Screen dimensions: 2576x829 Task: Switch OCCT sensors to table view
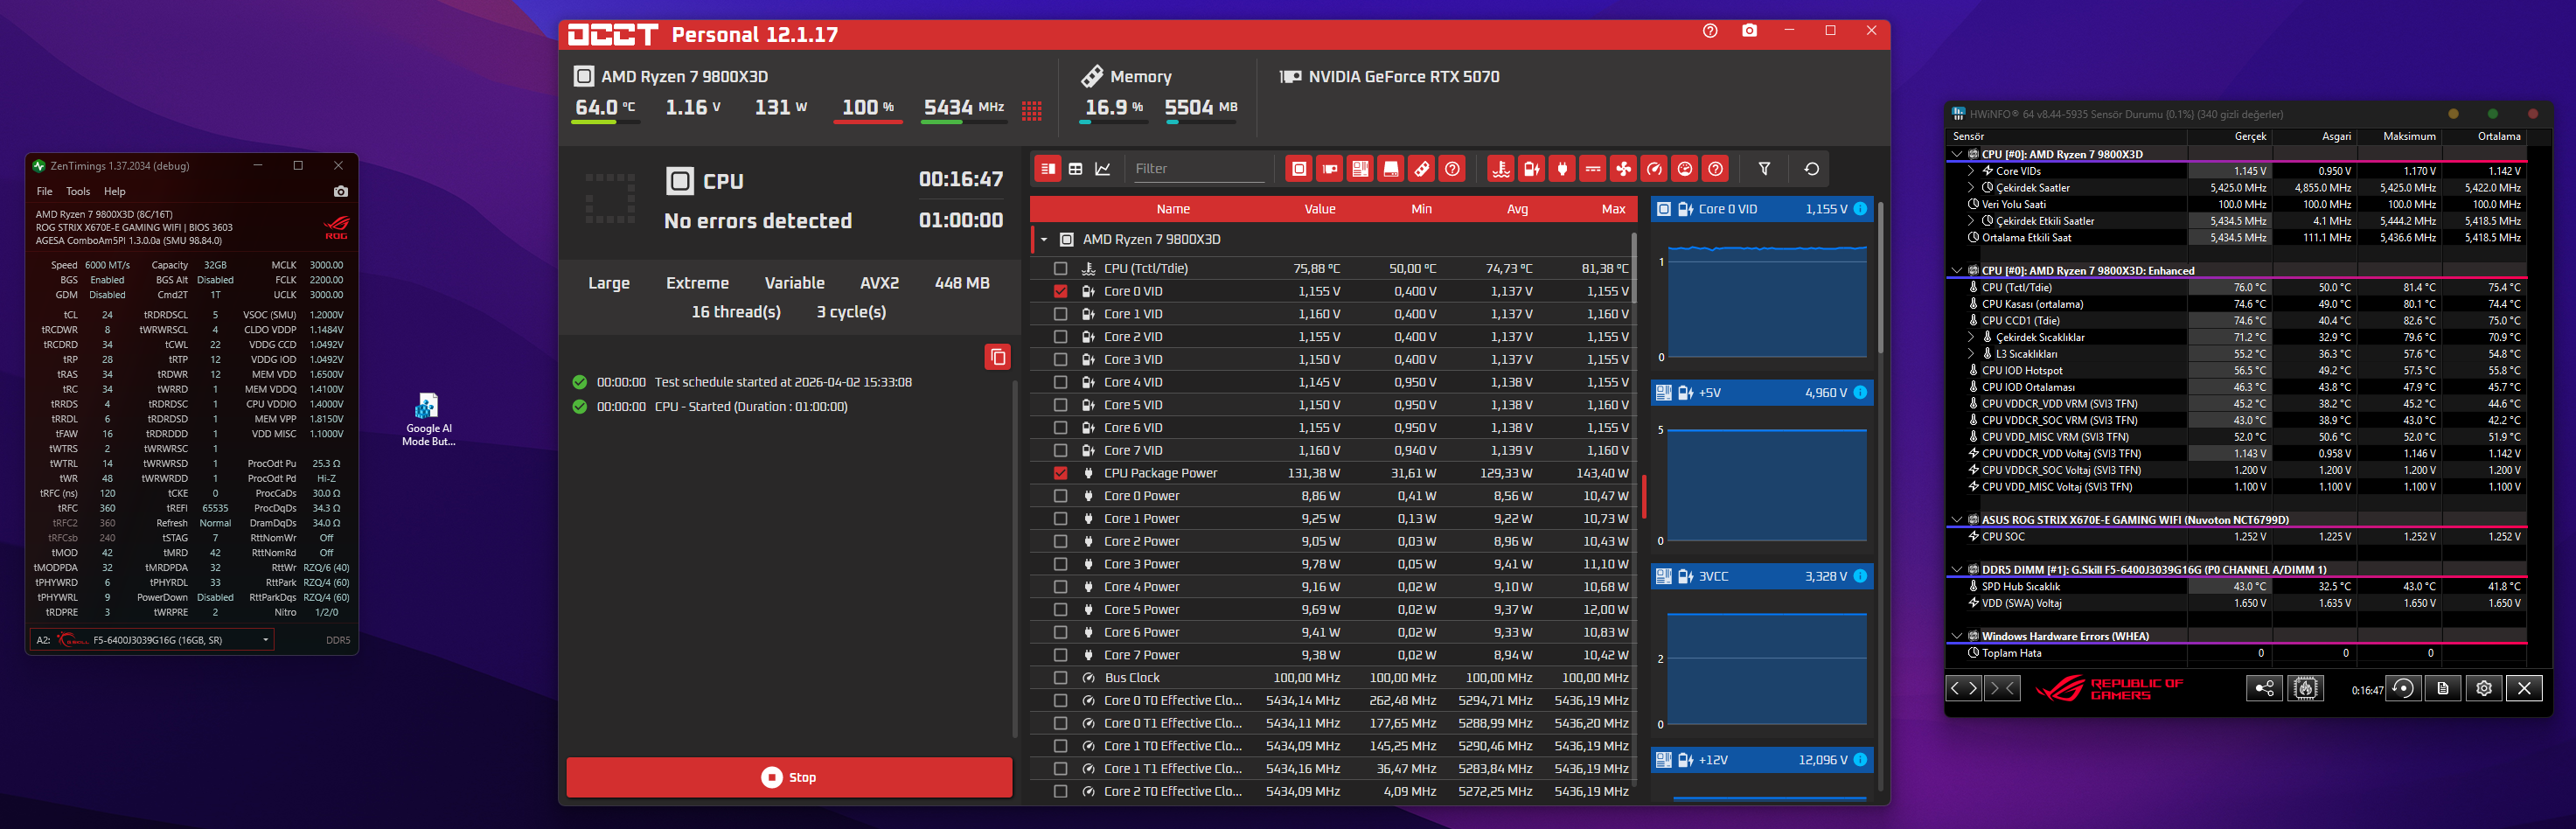1075,169
